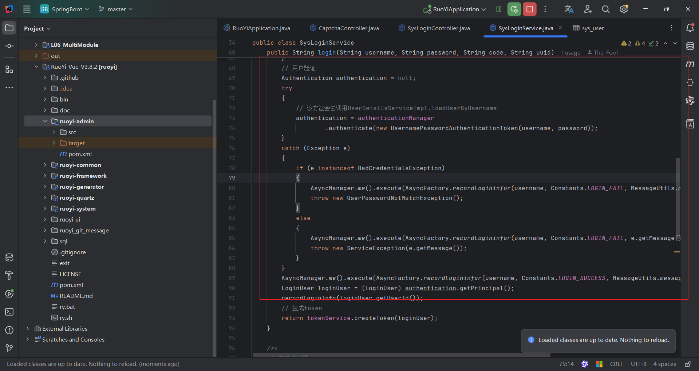This screenshot has height=371, width=699.
Task: Click the project tree scrollbar
Action: point(214,227)
